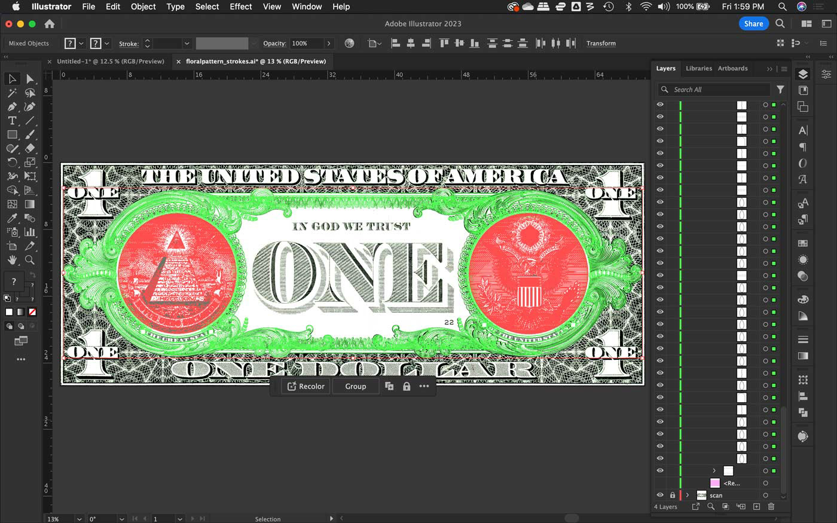The width and height of the screenshot is (837, 523).
Task: Select the Curvature tool
Action: coord(30,106)
